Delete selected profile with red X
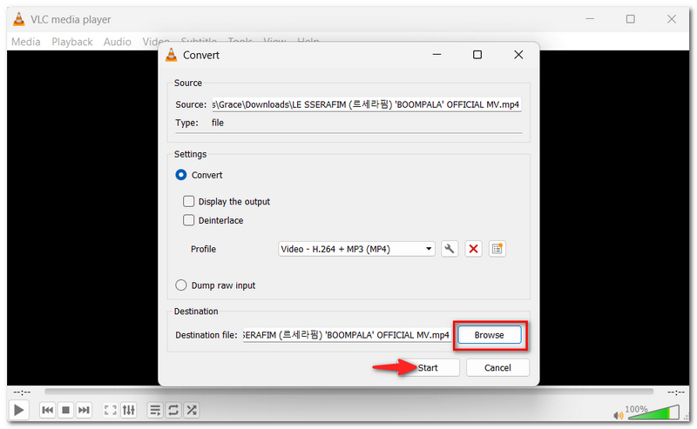 (x=473, y=249)
